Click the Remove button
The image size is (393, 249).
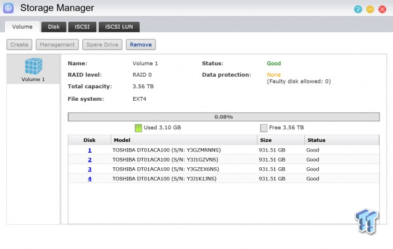click(x=141, y=44)
